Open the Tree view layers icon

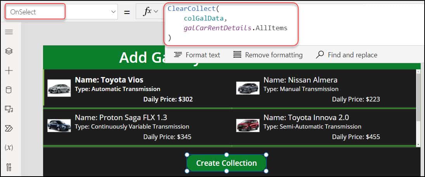click(9, 51)
